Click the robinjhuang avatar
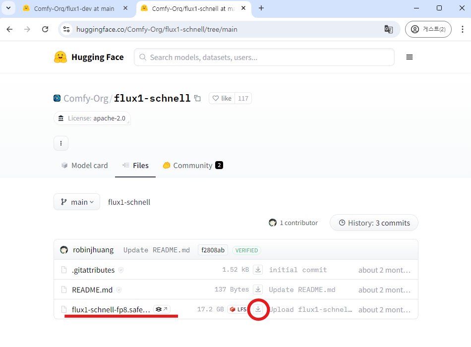The height and width of the screenshot is (347, 471). pos(64,250)
